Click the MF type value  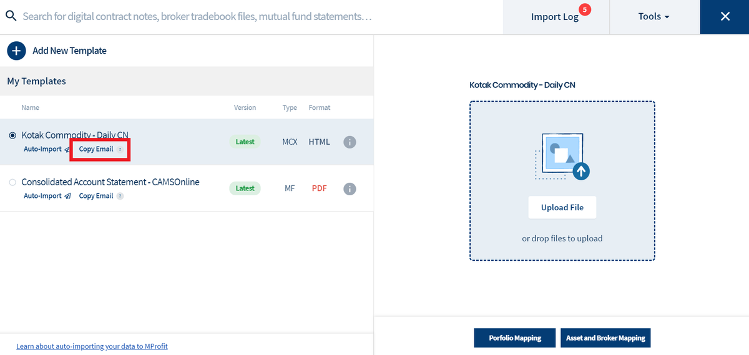click(x=290, y=188)
